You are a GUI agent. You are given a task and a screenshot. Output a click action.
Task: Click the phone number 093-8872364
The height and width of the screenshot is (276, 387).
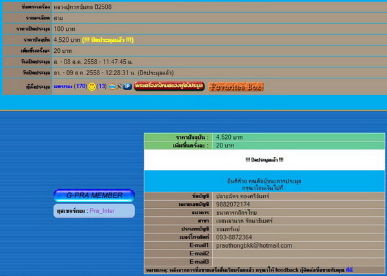pyautogui.click(x=234, y=237)
